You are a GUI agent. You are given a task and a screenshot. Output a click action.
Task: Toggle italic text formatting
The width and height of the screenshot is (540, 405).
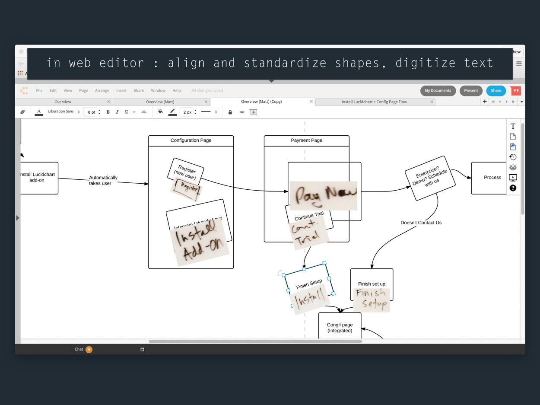pyautogui.click(x=117, y=112)
